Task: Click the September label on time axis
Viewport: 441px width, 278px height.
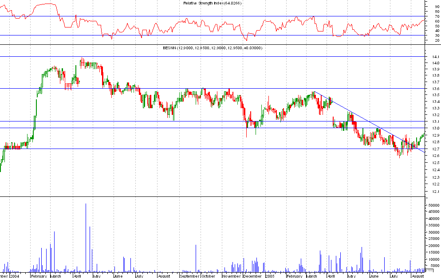Action: pyautogui.click(x=189, y=276)
